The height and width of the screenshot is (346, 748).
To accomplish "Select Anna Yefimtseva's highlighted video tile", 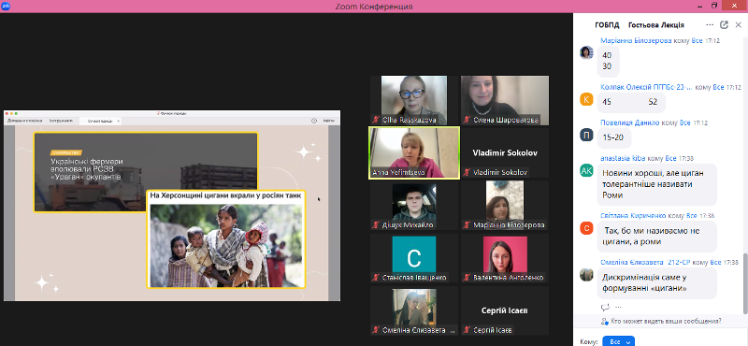I will coord(414,152).
